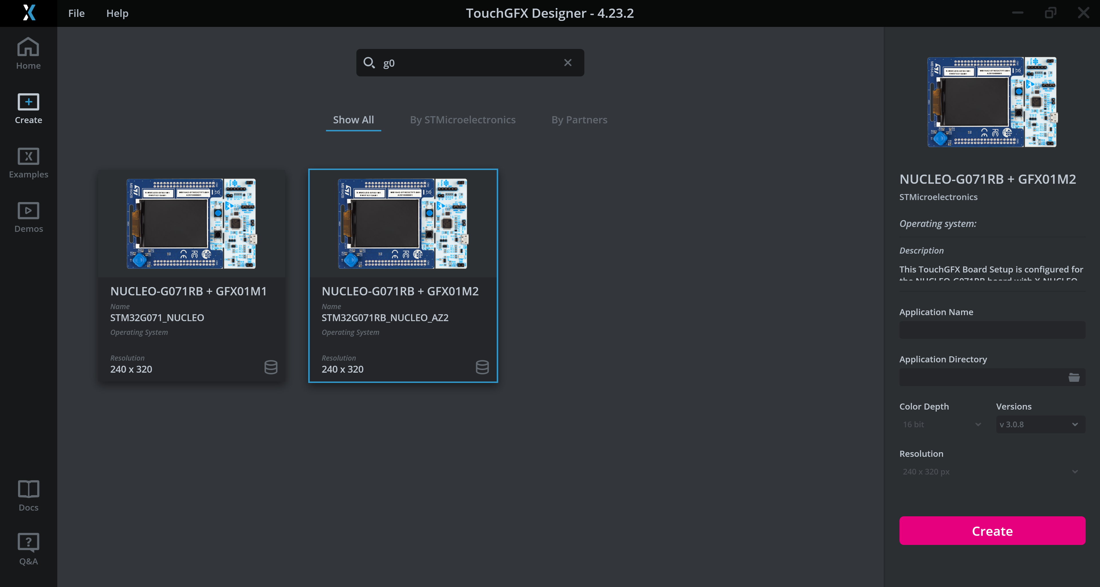Clear the search field with the X icon
This screenshot has width=1100, height=587.
tap(567, 62)
